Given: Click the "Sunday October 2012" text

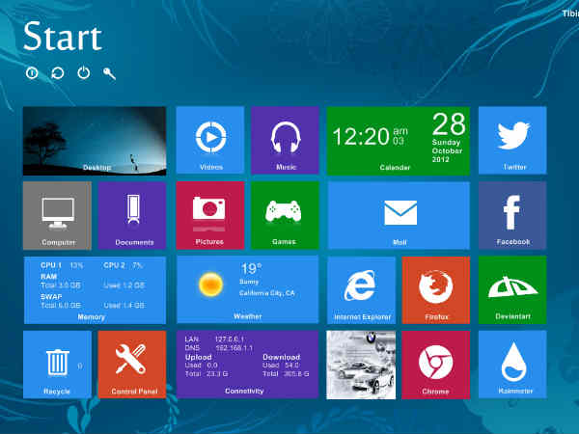Looking at the screenshot, I should pos(447,150).
